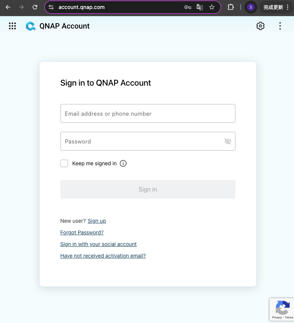Click the Forgot Password link
The height and width of the screenshot is (323, 294).
82,232
